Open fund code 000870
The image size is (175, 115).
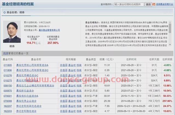(x=8, y=91)
